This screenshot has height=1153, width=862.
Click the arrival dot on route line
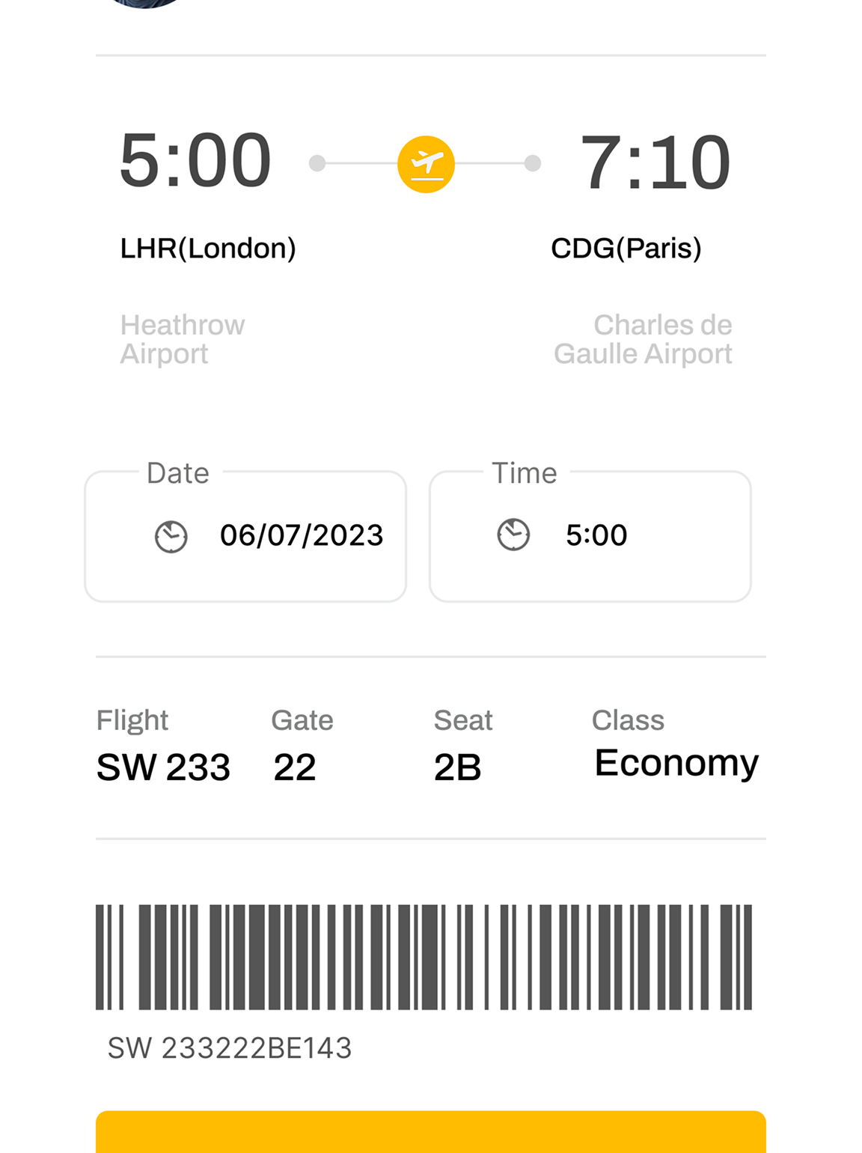point(533,163)
